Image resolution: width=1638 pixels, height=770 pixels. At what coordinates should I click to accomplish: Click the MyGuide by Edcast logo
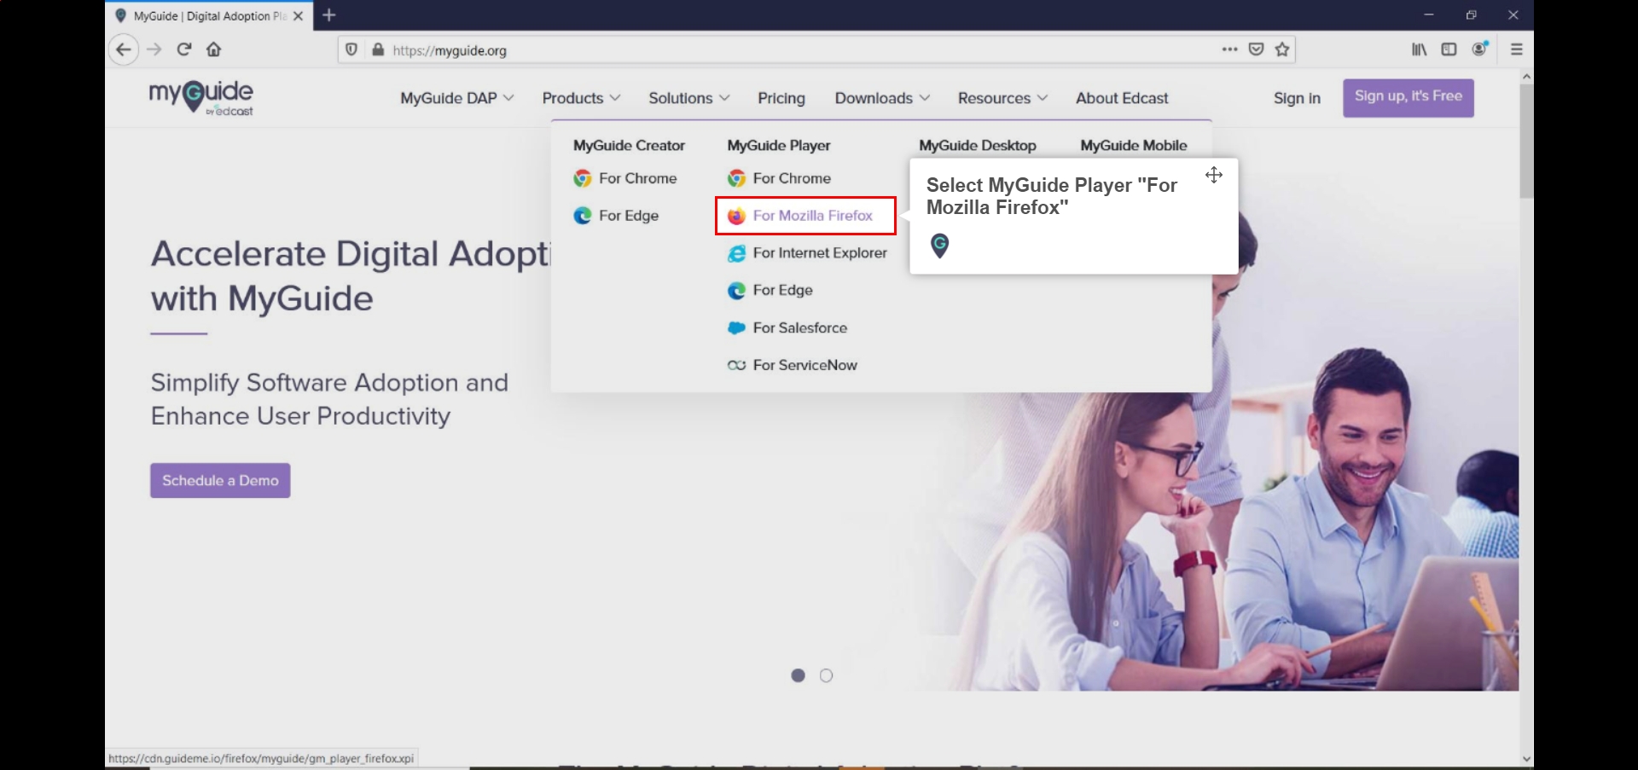click(201, 98)
